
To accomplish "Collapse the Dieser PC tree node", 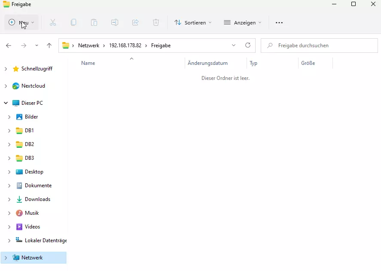I will coord(6,103).
